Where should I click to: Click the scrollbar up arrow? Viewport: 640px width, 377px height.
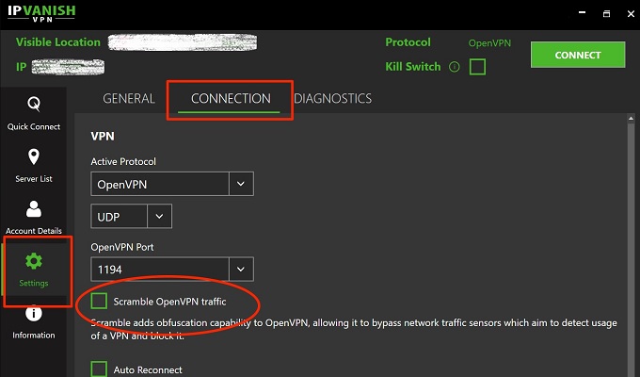(x=631, y=118)
